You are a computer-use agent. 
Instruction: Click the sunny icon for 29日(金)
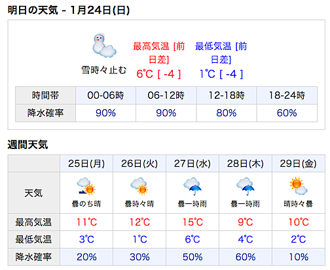299,186
